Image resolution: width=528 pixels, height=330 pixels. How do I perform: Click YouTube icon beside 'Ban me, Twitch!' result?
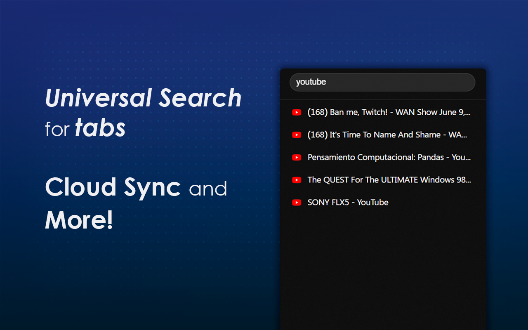[x=296, y=112]
